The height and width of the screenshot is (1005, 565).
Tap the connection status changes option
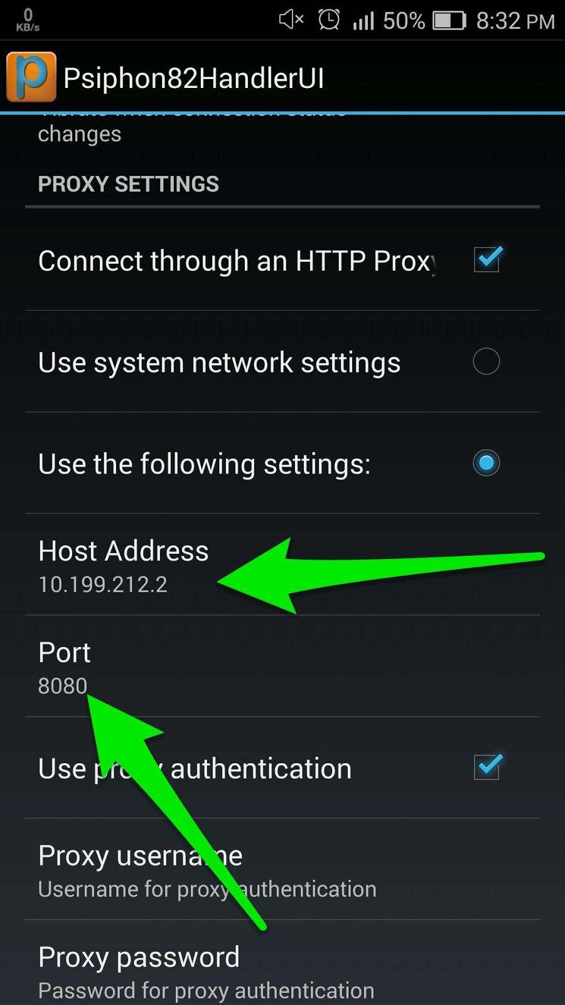coord(282,129)
